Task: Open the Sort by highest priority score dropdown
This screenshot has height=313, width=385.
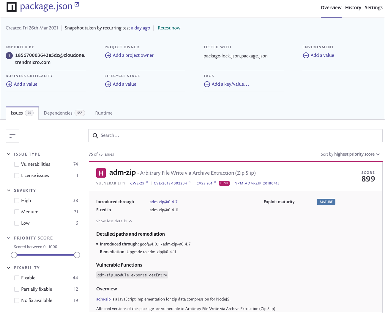Action: click(350, 154)
